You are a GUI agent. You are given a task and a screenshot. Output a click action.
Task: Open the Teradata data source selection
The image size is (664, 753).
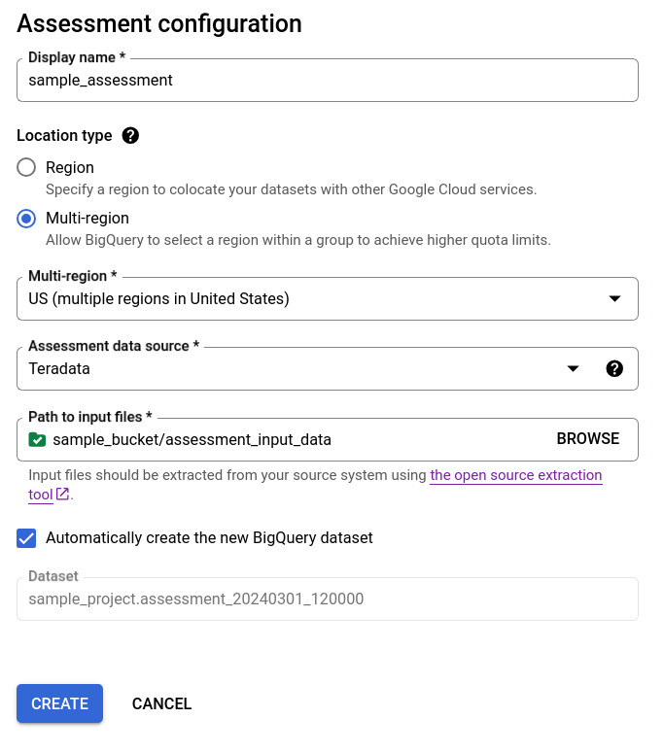pos(292,369)
